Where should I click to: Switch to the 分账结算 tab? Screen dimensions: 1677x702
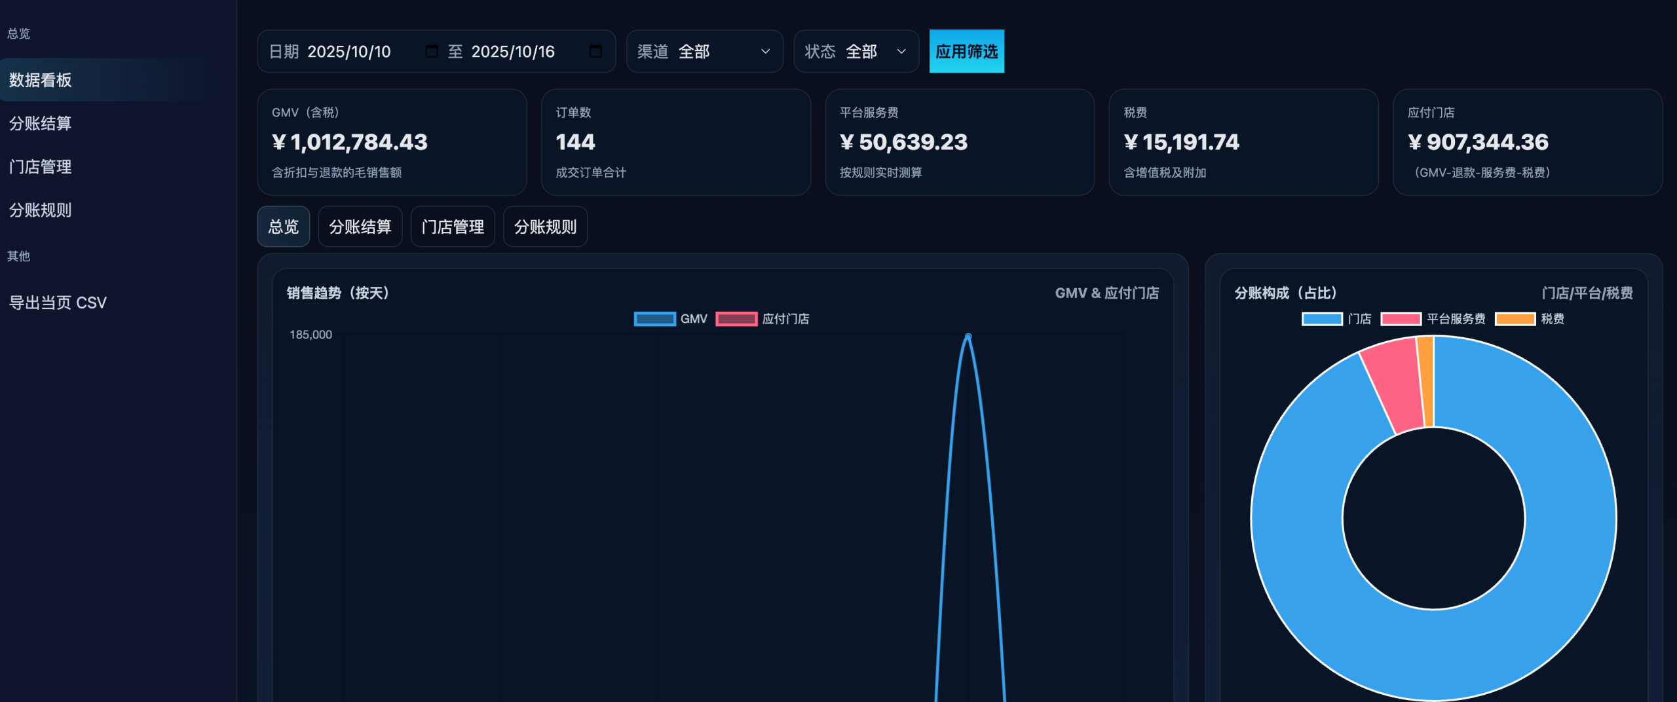pos(360,226)
